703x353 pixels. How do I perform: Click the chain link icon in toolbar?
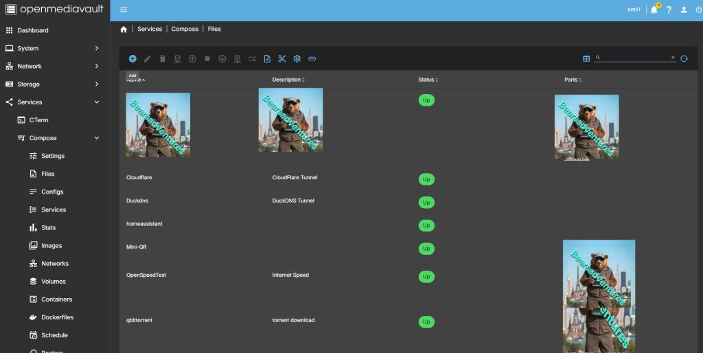tap(312, 59)
